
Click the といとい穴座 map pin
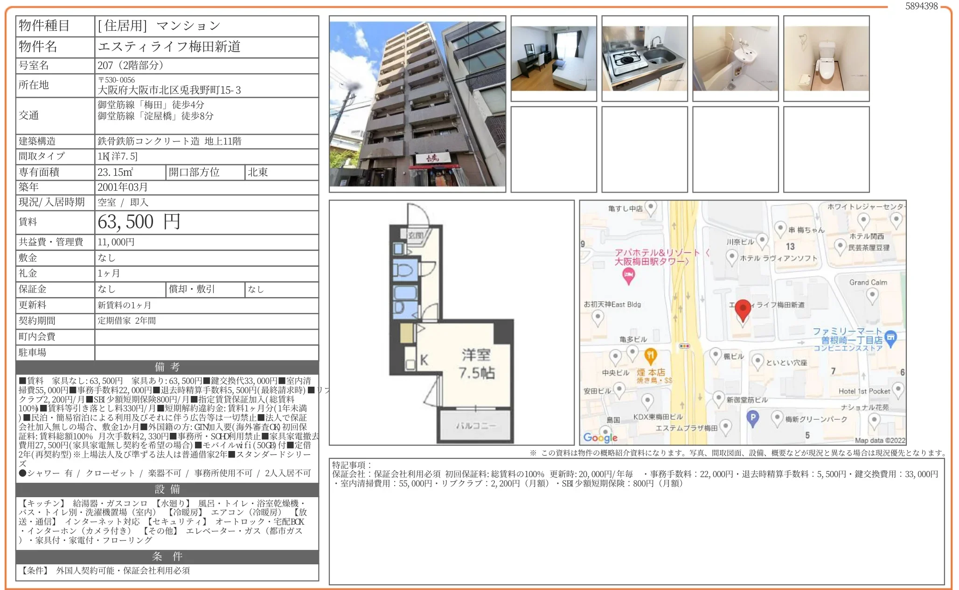point(757,362)
